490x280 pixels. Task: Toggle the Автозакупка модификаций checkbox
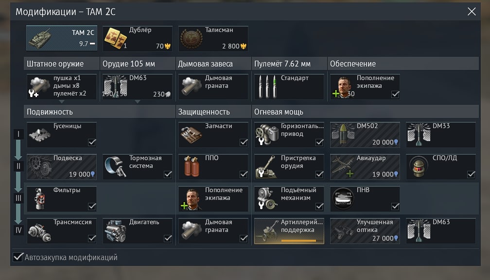18,257
